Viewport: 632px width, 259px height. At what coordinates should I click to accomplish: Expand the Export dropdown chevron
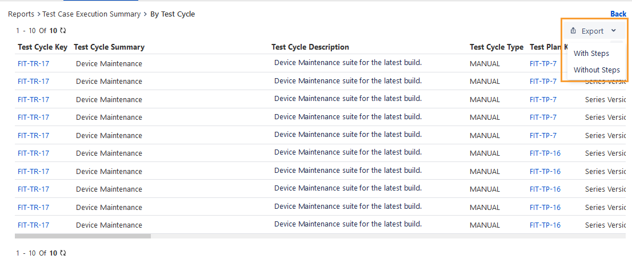click(x=614, y=31)
